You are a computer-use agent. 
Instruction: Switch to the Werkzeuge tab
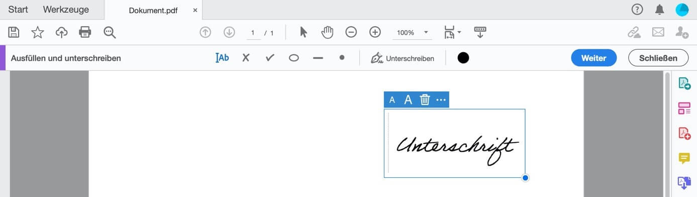pyautogui.click(x=66, y=10)
